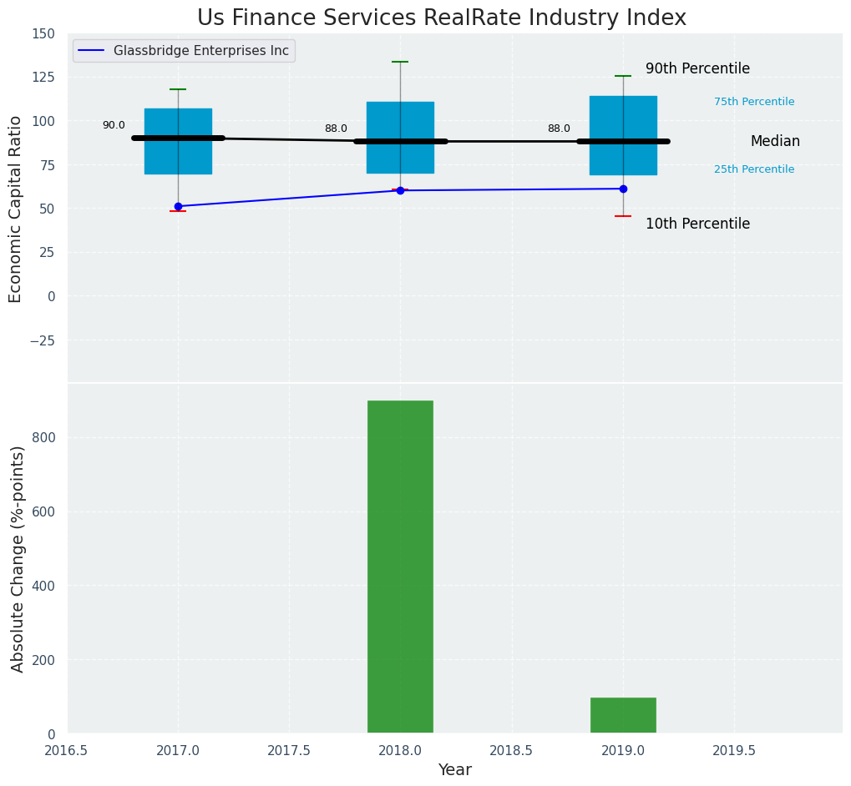Click the 90th Percentile annotation
The width and height of the screenshot is (851, 786).
pyautogui.click(x=697, y=69)
